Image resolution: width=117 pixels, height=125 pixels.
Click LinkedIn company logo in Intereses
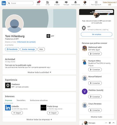[8, 107]
